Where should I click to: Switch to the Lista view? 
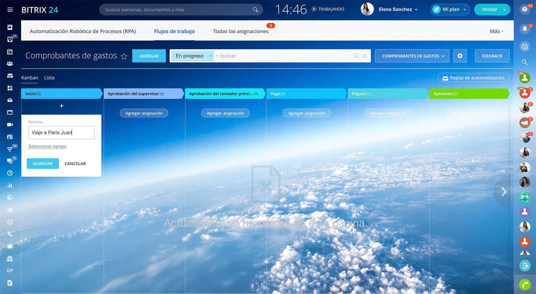pos(49,78)
